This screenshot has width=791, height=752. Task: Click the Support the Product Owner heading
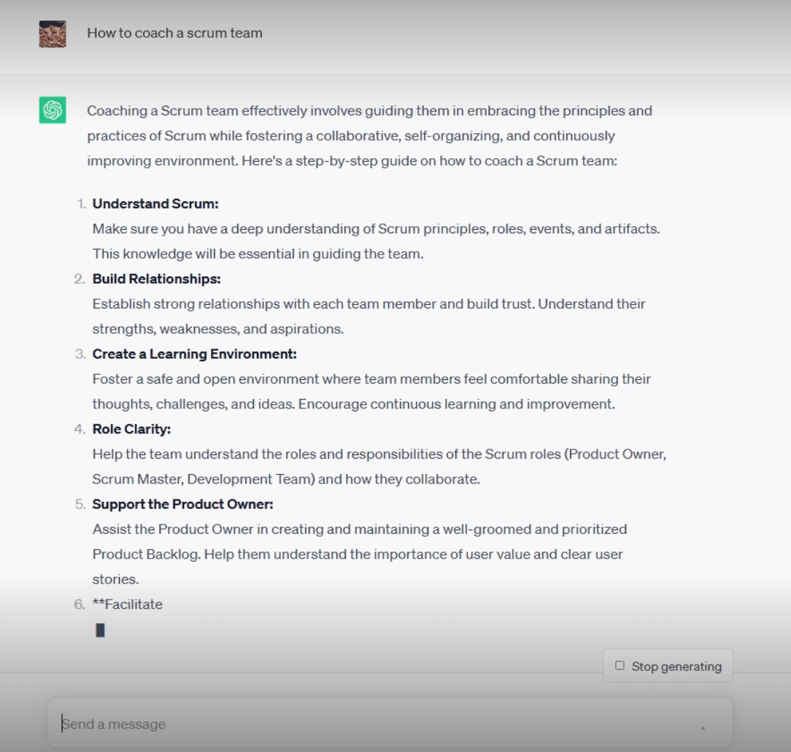coord(182,504)
